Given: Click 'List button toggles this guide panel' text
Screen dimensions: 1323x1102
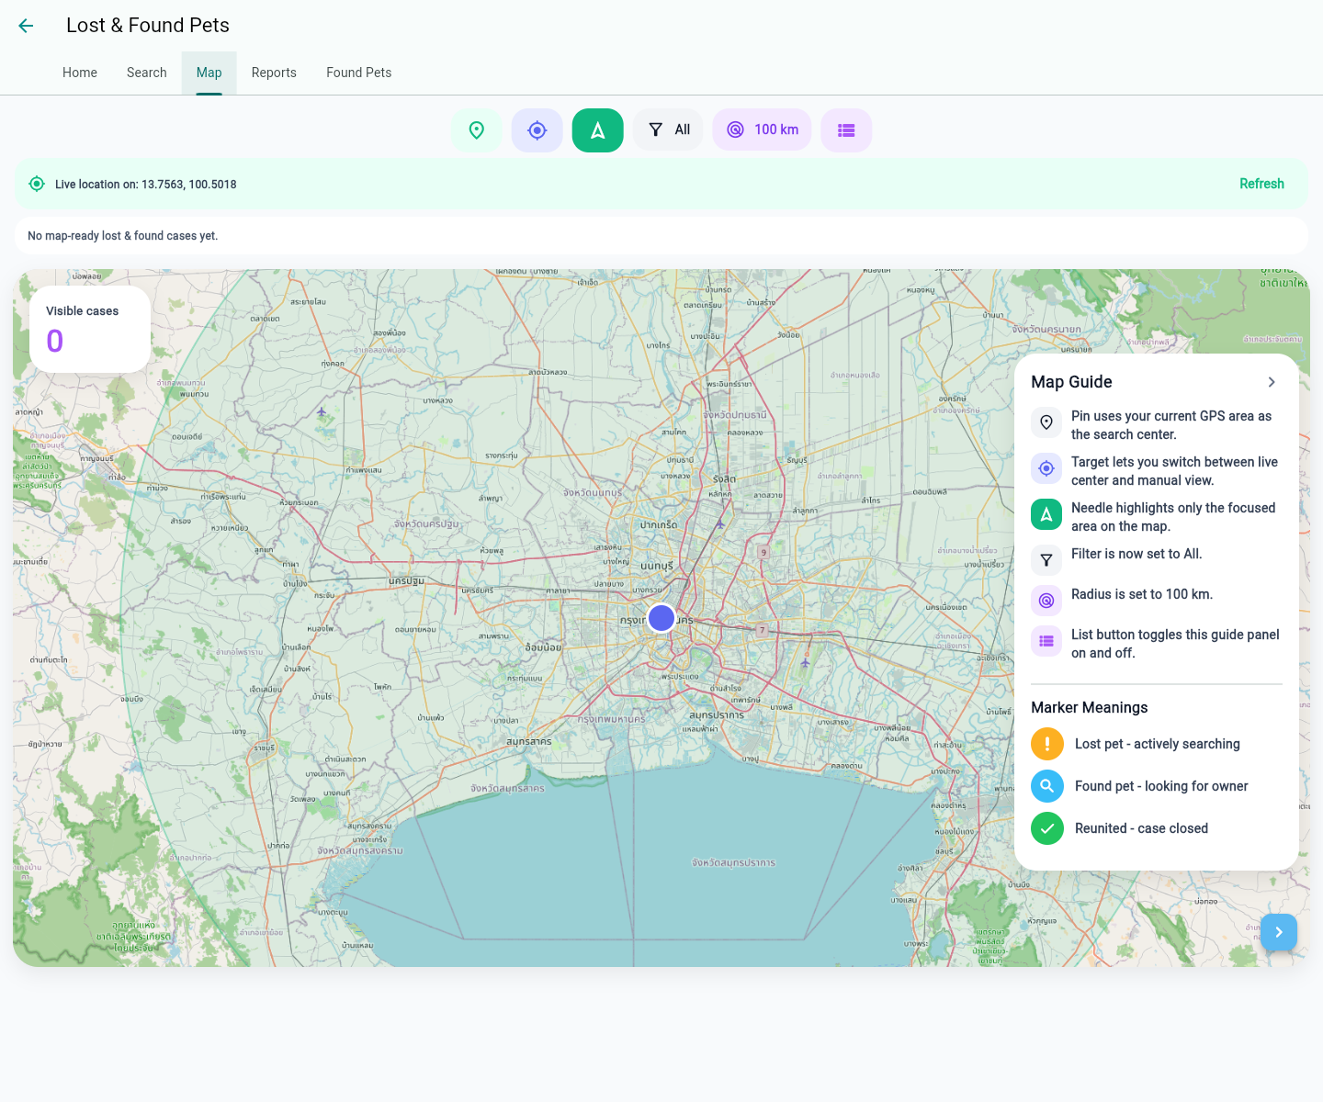Looking at the screenshot, I should 1175,644.
